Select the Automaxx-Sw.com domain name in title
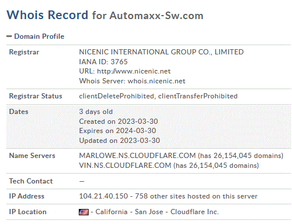This screenshot has height=224, width=292. (x=156, y=16)
